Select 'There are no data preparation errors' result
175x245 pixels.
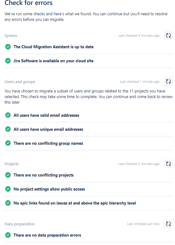(x=47, y=235)
